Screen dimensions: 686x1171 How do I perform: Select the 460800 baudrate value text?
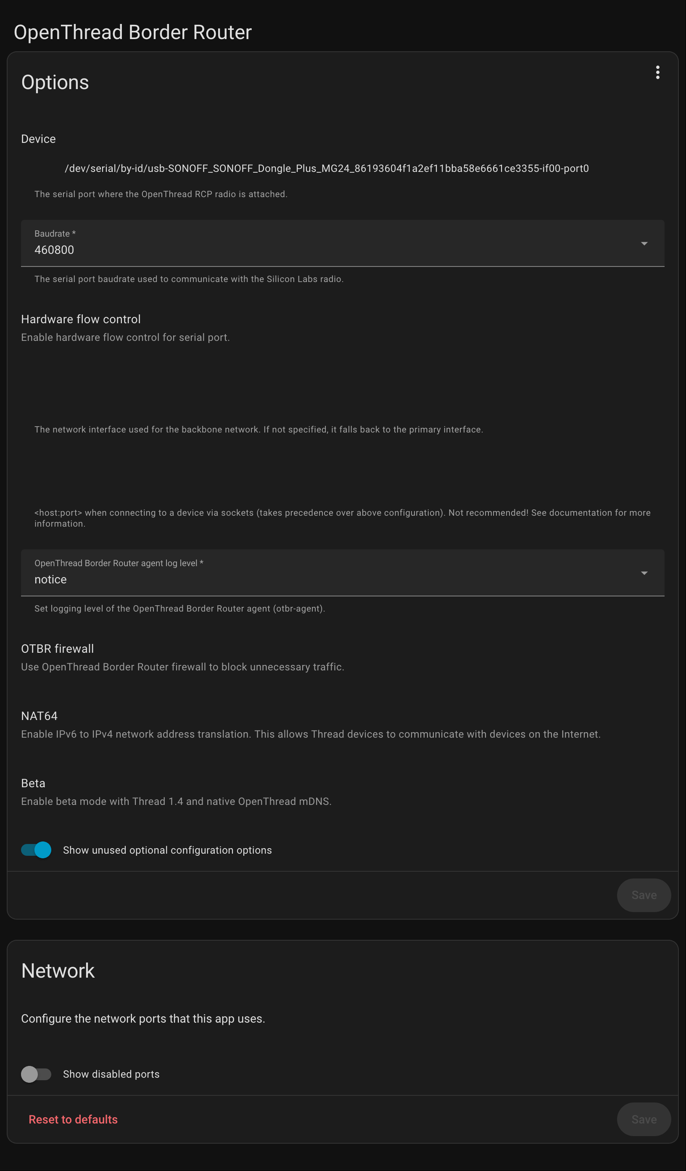(54, 250)
